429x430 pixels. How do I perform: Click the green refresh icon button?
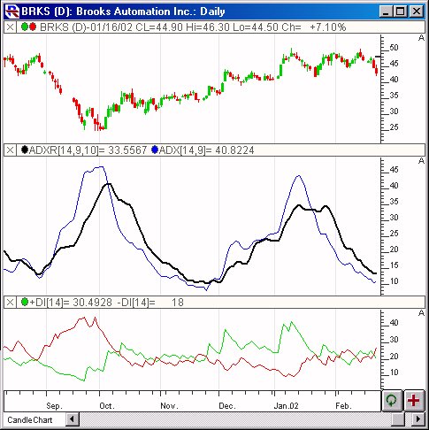point(392,400)
